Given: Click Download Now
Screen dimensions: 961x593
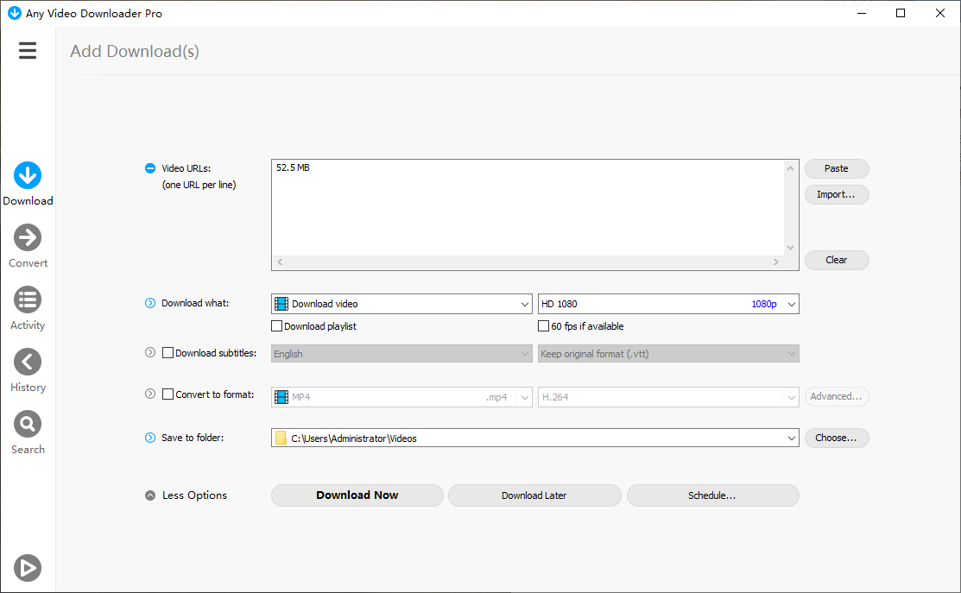Looking at the screenshot, I should coord(357,495).
